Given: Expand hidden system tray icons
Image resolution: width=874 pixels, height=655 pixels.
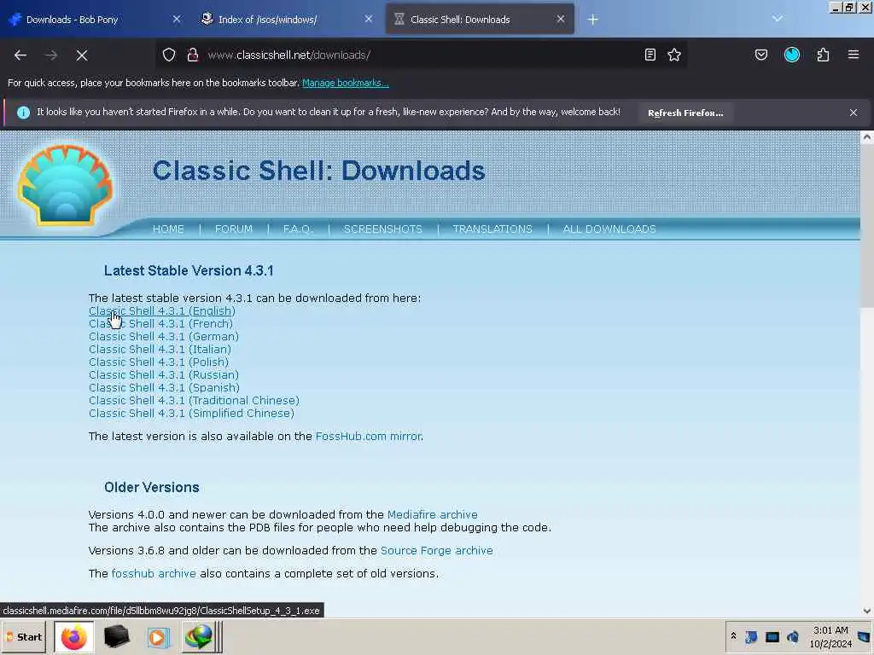Looking at the screenshot, I should click(733, 636).
